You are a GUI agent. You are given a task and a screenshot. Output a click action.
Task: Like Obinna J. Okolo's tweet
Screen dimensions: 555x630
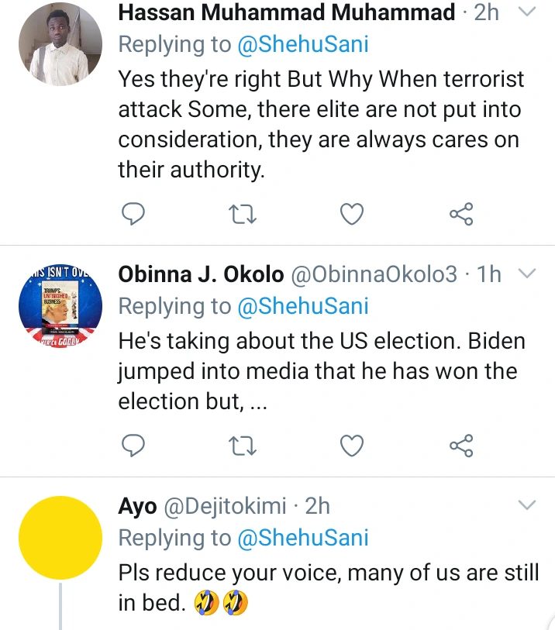pyautogui.click(x=352, y=444)
